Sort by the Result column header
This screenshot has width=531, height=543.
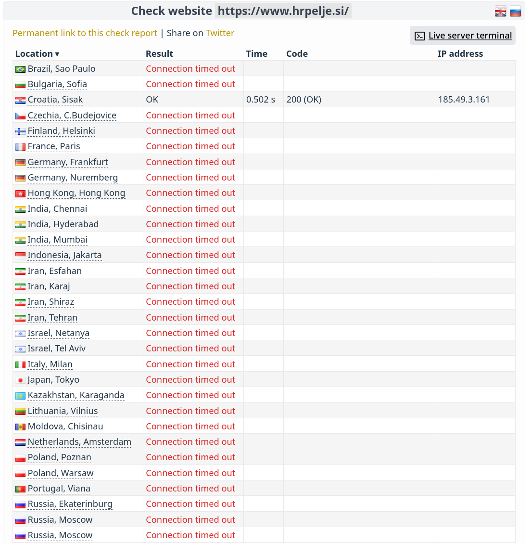point(159,54)
